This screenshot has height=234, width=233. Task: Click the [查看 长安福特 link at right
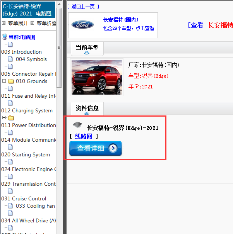(x=211, y=25)
